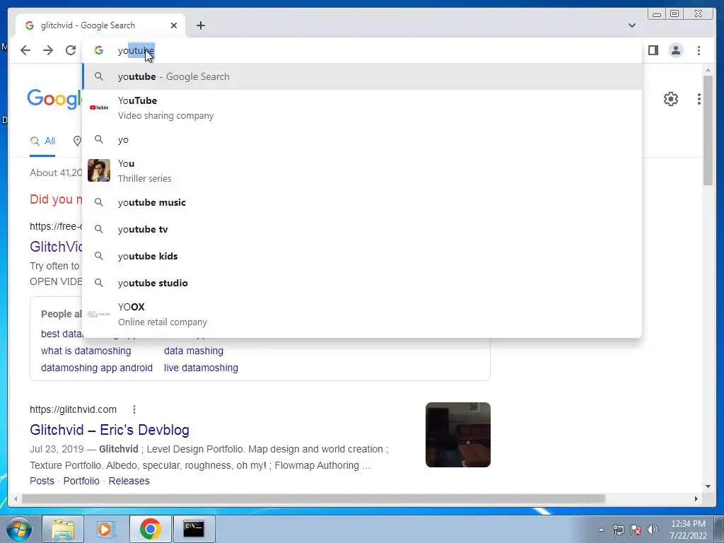The height and width of the screenshot is (543, 724).
Task: Click the Chrome icon in the taskbar
Action: pos(150,529)
